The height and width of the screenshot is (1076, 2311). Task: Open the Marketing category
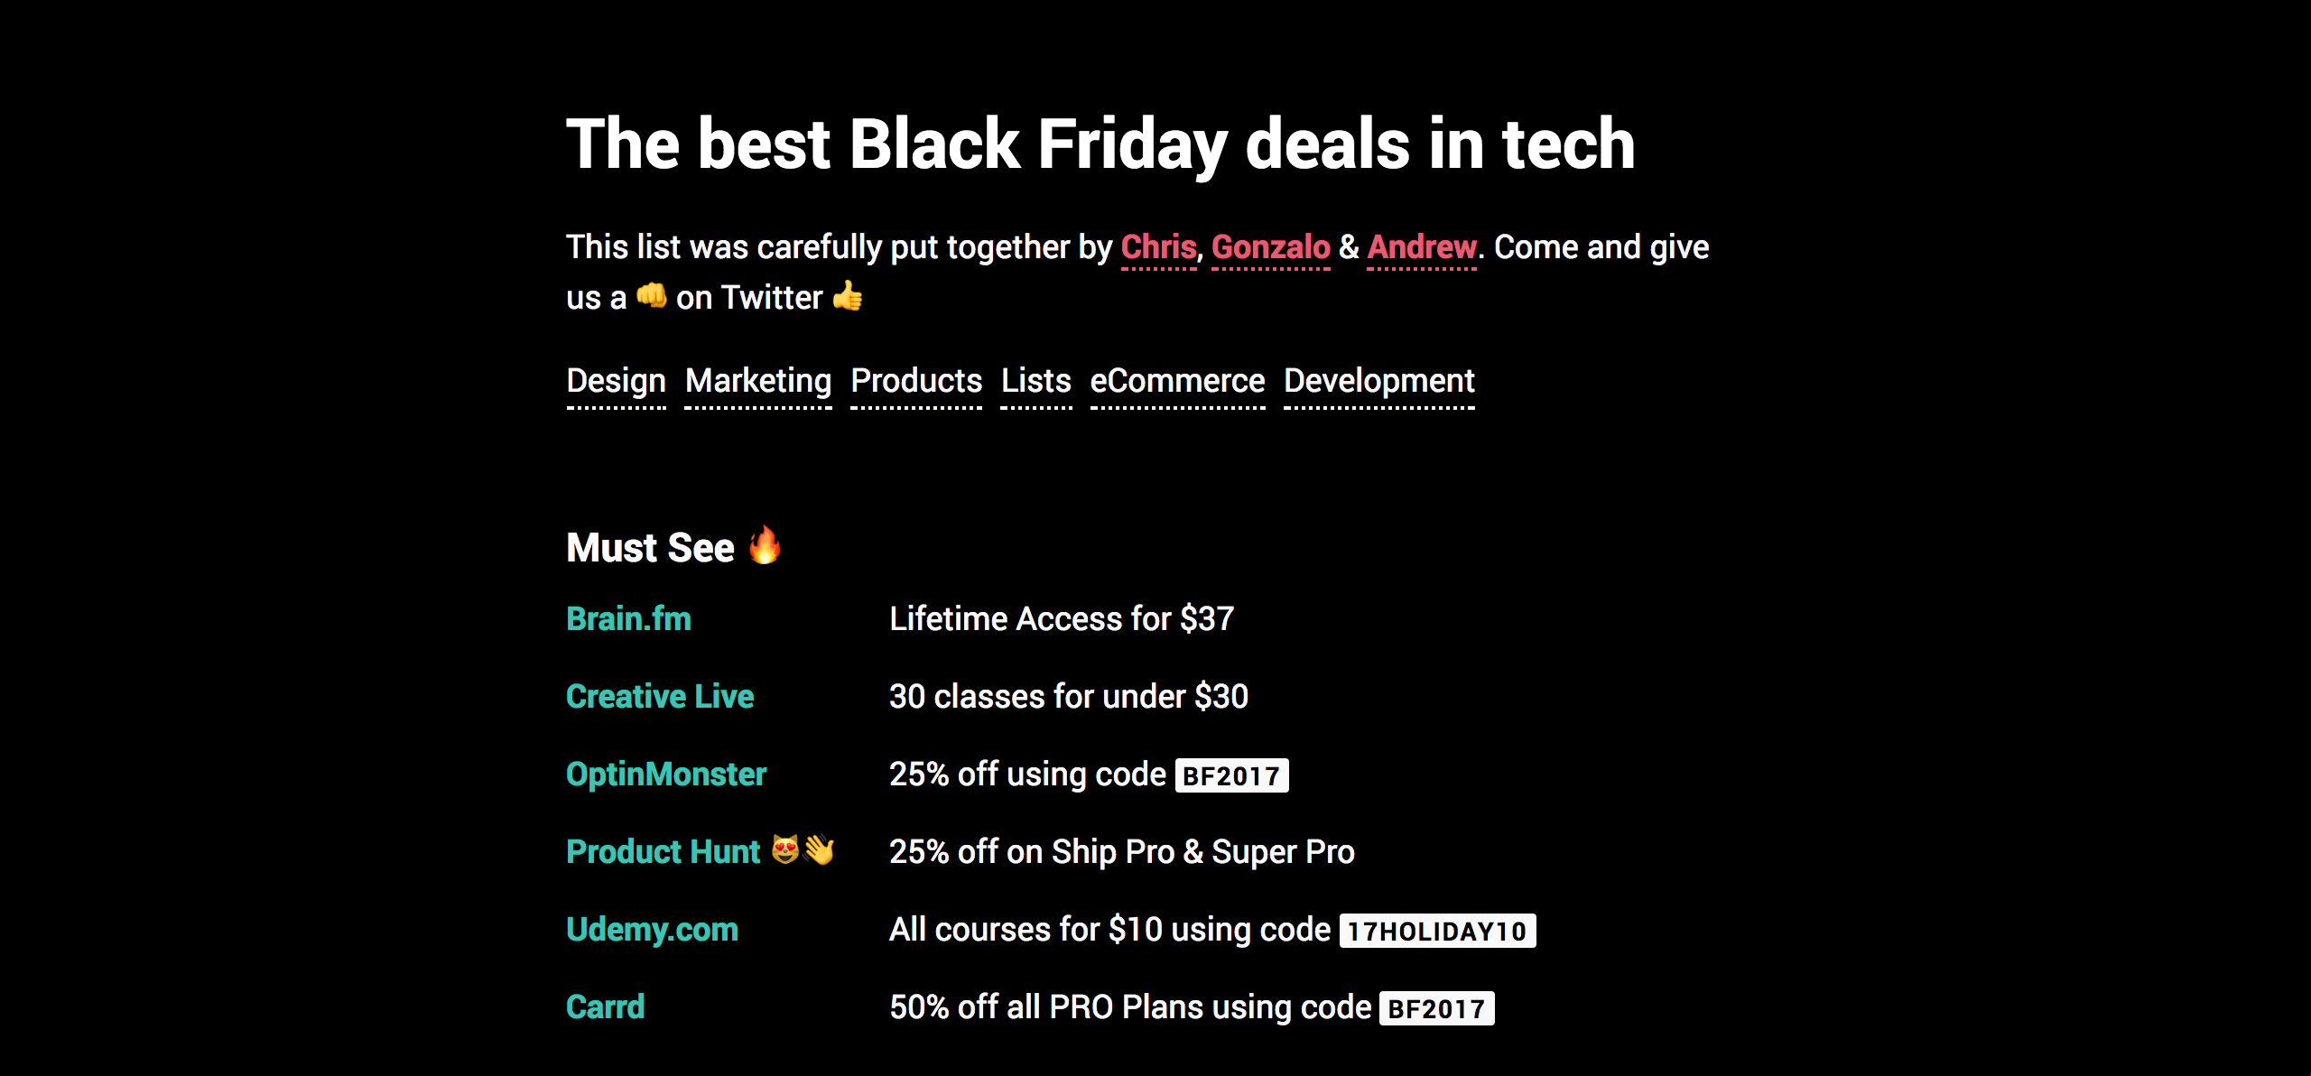[757, 381]
